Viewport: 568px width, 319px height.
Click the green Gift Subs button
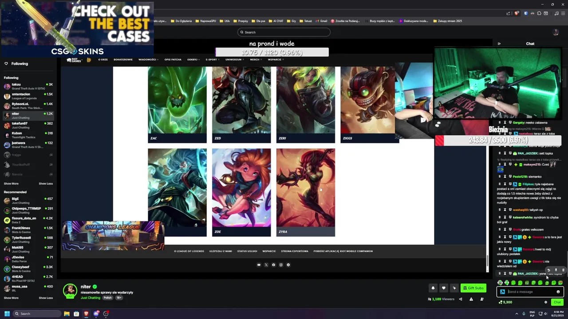473,288
